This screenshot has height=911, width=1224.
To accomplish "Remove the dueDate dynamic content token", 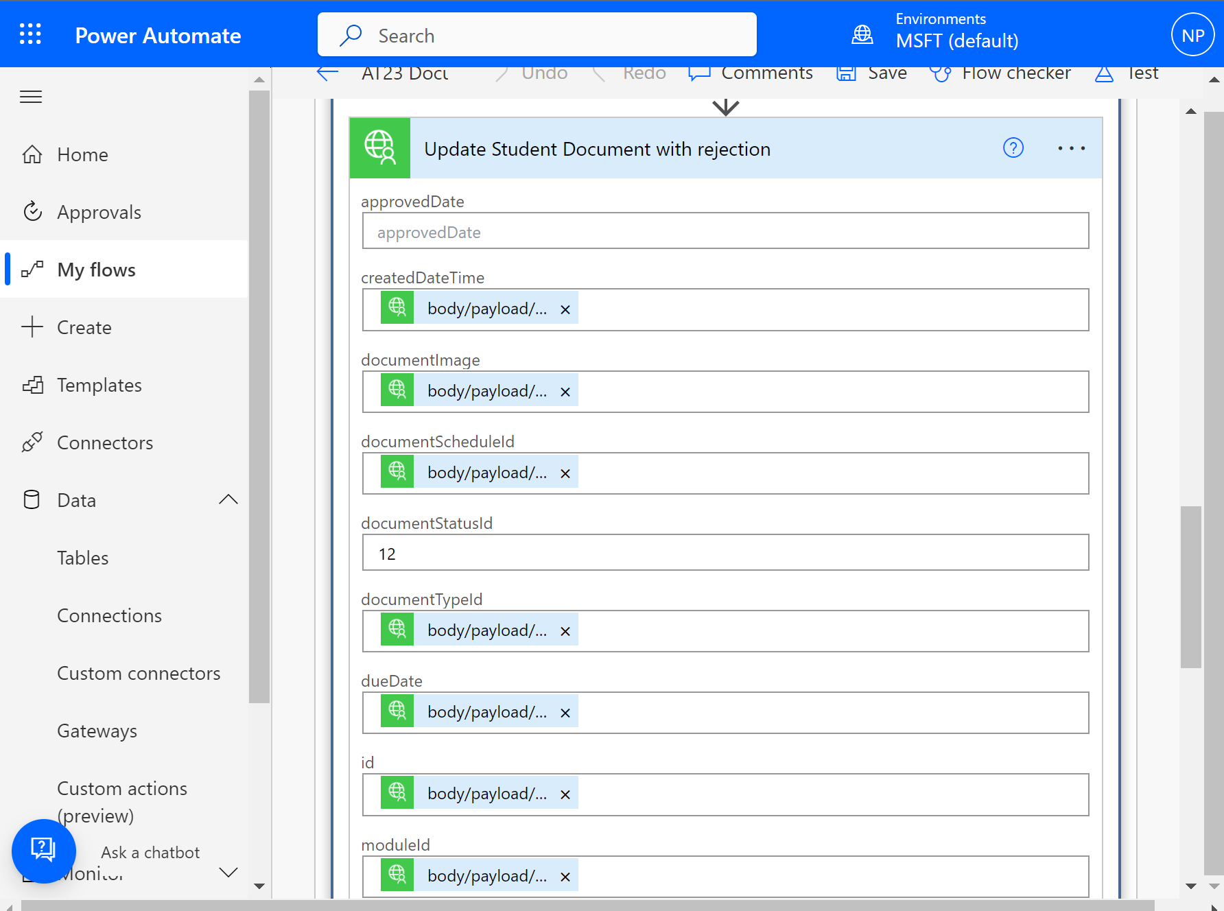I will click(565, 713).
